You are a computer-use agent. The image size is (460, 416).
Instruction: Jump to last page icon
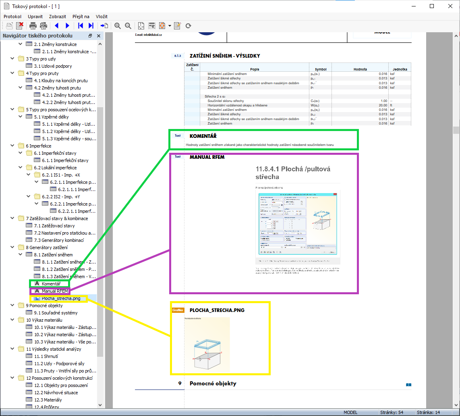click(x=91, y=26)
